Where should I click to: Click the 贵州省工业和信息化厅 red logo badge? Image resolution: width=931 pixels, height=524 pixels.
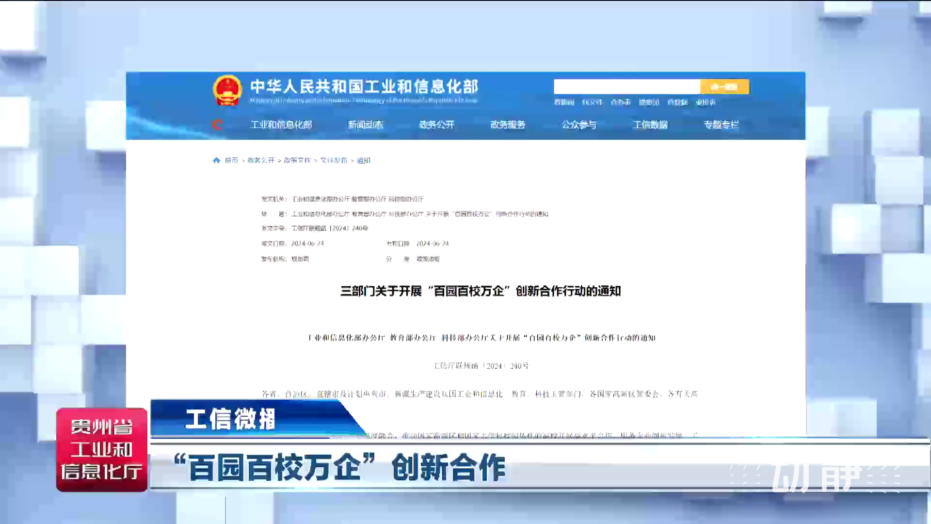coord(102,449)
